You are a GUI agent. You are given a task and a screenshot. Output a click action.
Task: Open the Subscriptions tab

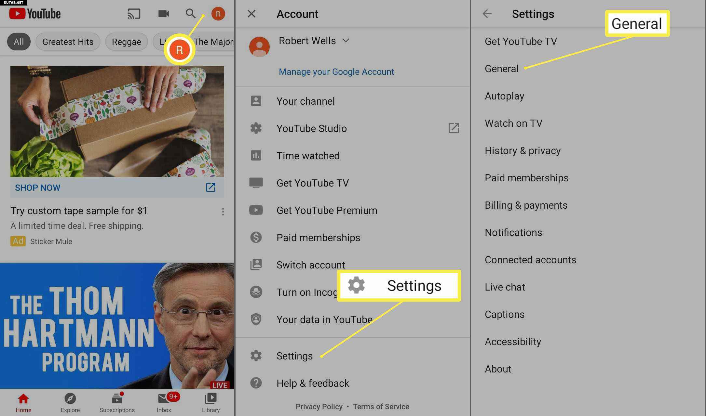[117, 403]
